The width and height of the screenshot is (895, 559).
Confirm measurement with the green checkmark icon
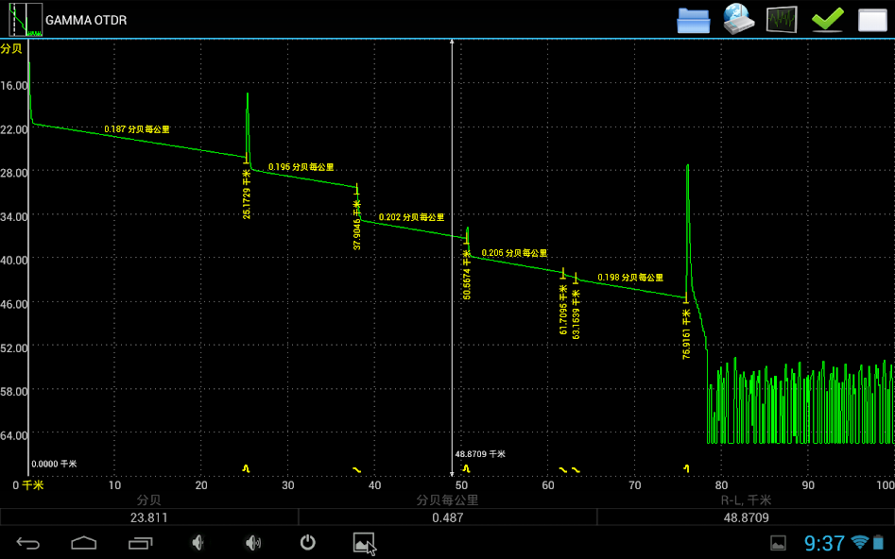click(827, 19)
